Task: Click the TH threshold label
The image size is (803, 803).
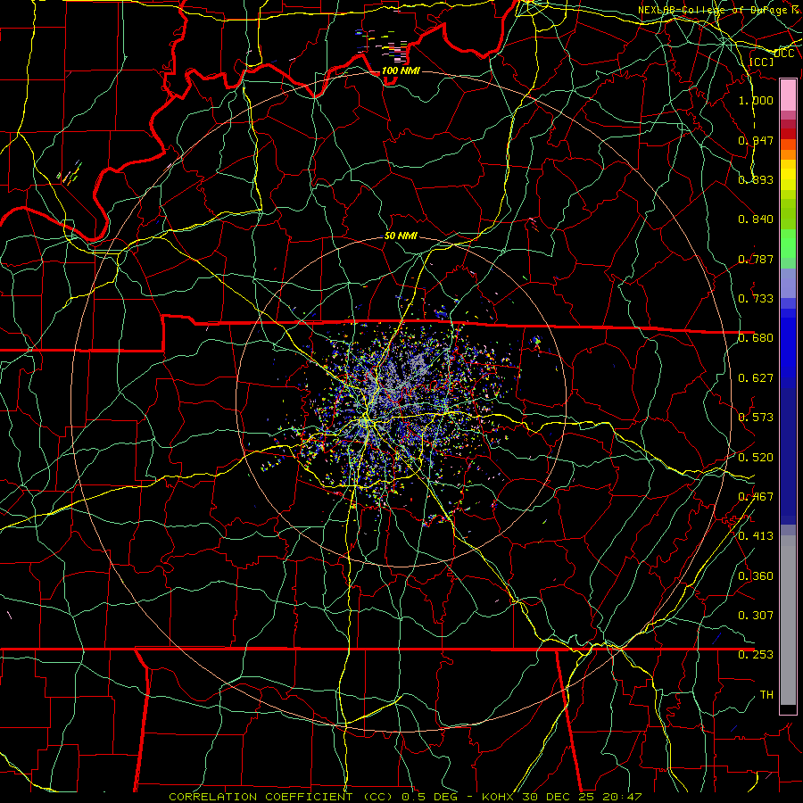Action: click(766, 694)
